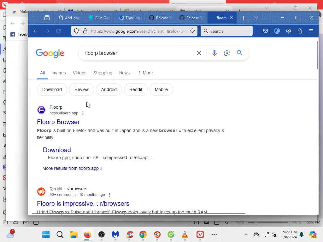The image size is (323, 242).
Task: Close the floorp tab
Action: tap(231, 18)
